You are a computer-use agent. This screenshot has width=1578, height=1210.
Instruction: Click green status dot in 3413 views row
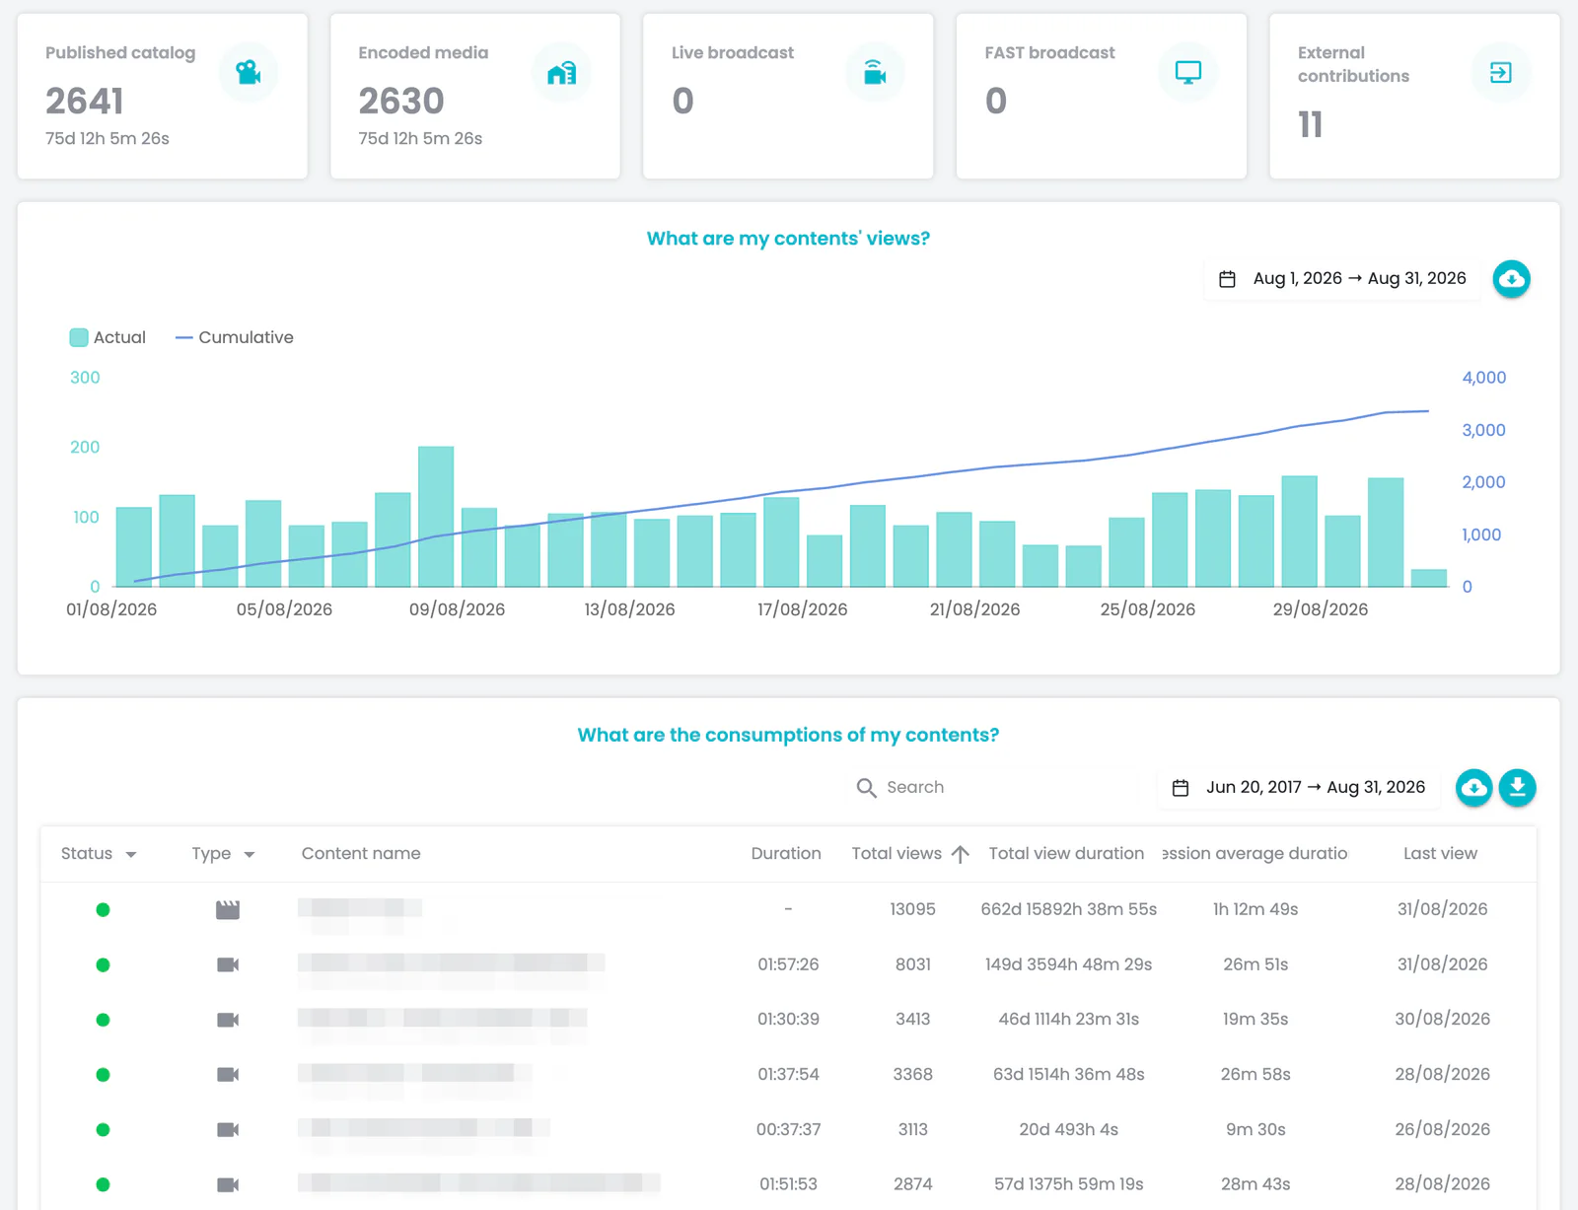(x=103, y=1020)
